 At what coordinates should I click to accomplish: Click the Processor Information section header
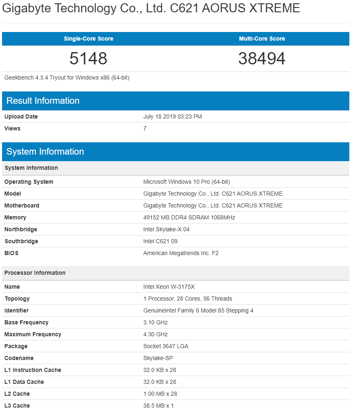point(34,273)
